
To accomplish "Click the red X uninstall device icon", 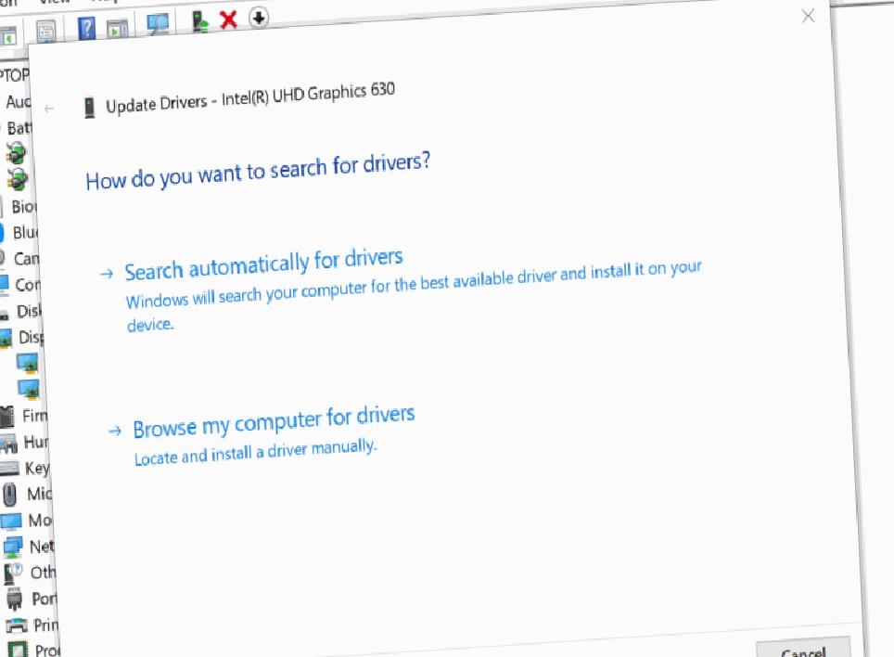I will tap(228, 20).
